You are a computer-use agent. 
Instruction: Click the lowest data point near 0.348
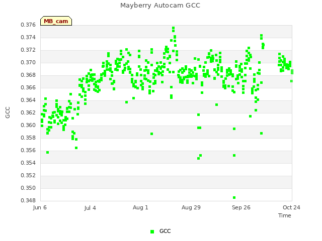(x=234, y=197)
